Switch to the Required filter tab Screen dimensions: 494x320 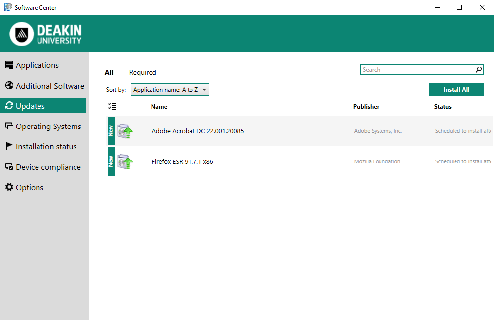pyautogui.click(x=143, y=72)
